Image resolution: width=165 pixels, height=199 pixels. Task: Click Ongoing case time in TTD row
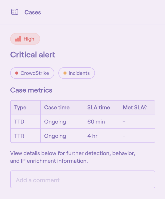pyautogui.click(x=55, y=122)
